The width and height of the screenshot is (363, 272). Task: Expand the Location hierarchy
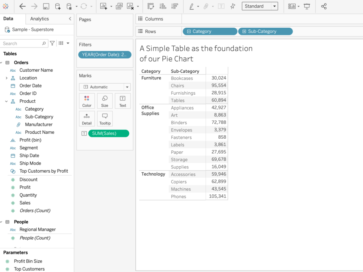point(6,78)
